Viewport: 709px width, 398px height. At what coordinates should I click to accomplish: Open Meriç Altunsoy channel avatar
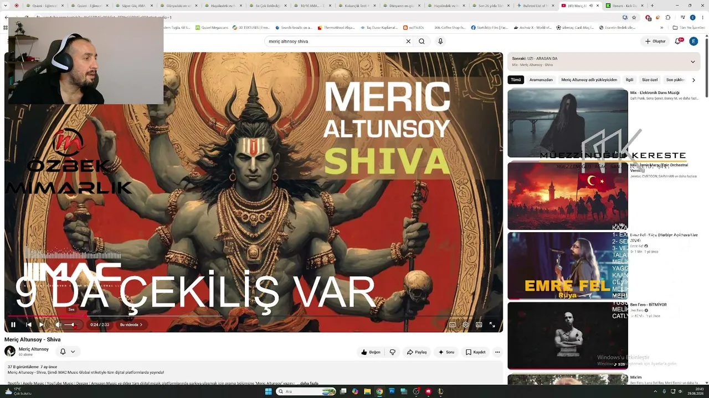[10, 351]
